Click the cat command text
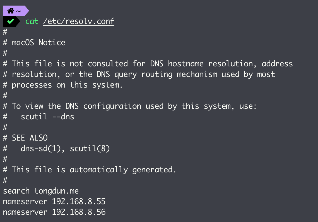This screenshot has height=222, width=318. click(x=32, y=21)
